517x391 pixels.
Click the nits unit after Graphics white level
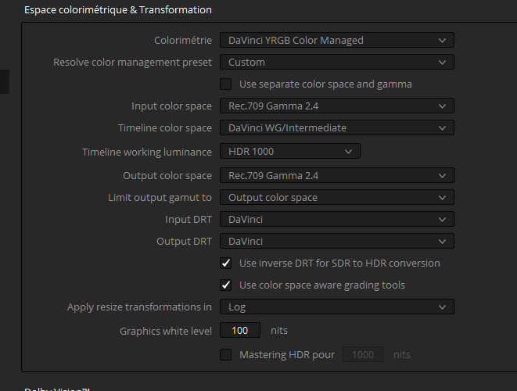(x=279, y=330)
